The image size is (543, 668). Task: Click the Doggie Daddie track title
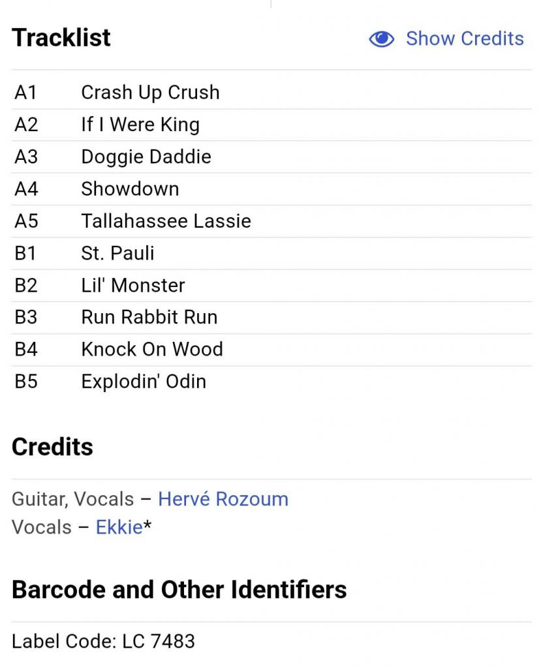coord(146,157)
